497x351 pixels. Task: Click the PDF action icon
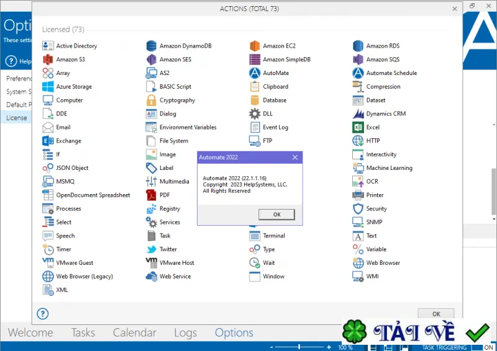coord(151,195)
